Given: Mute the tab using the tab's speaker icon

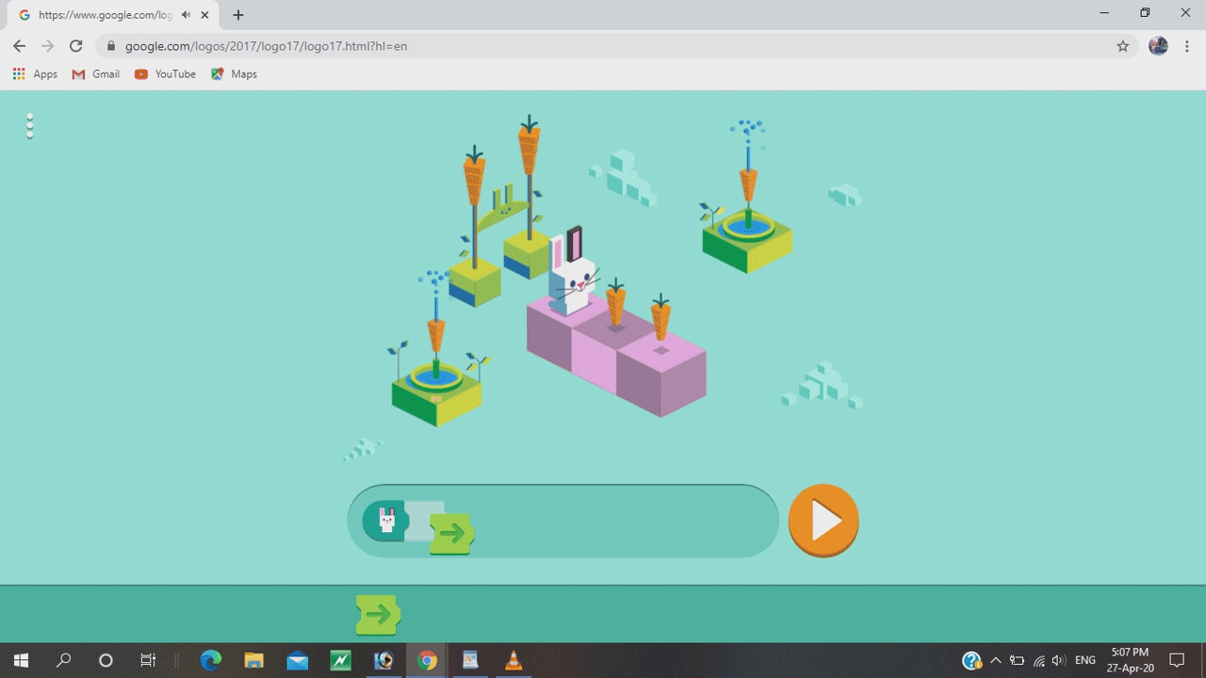Looking at the screenshot, I should (x=187, y=15).
